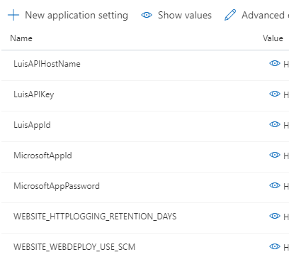
Task: Show WEBSITE_HTTPLOGGING_RETENTION_DAYS value with eye icon
Action: click(x=275, y=216)
